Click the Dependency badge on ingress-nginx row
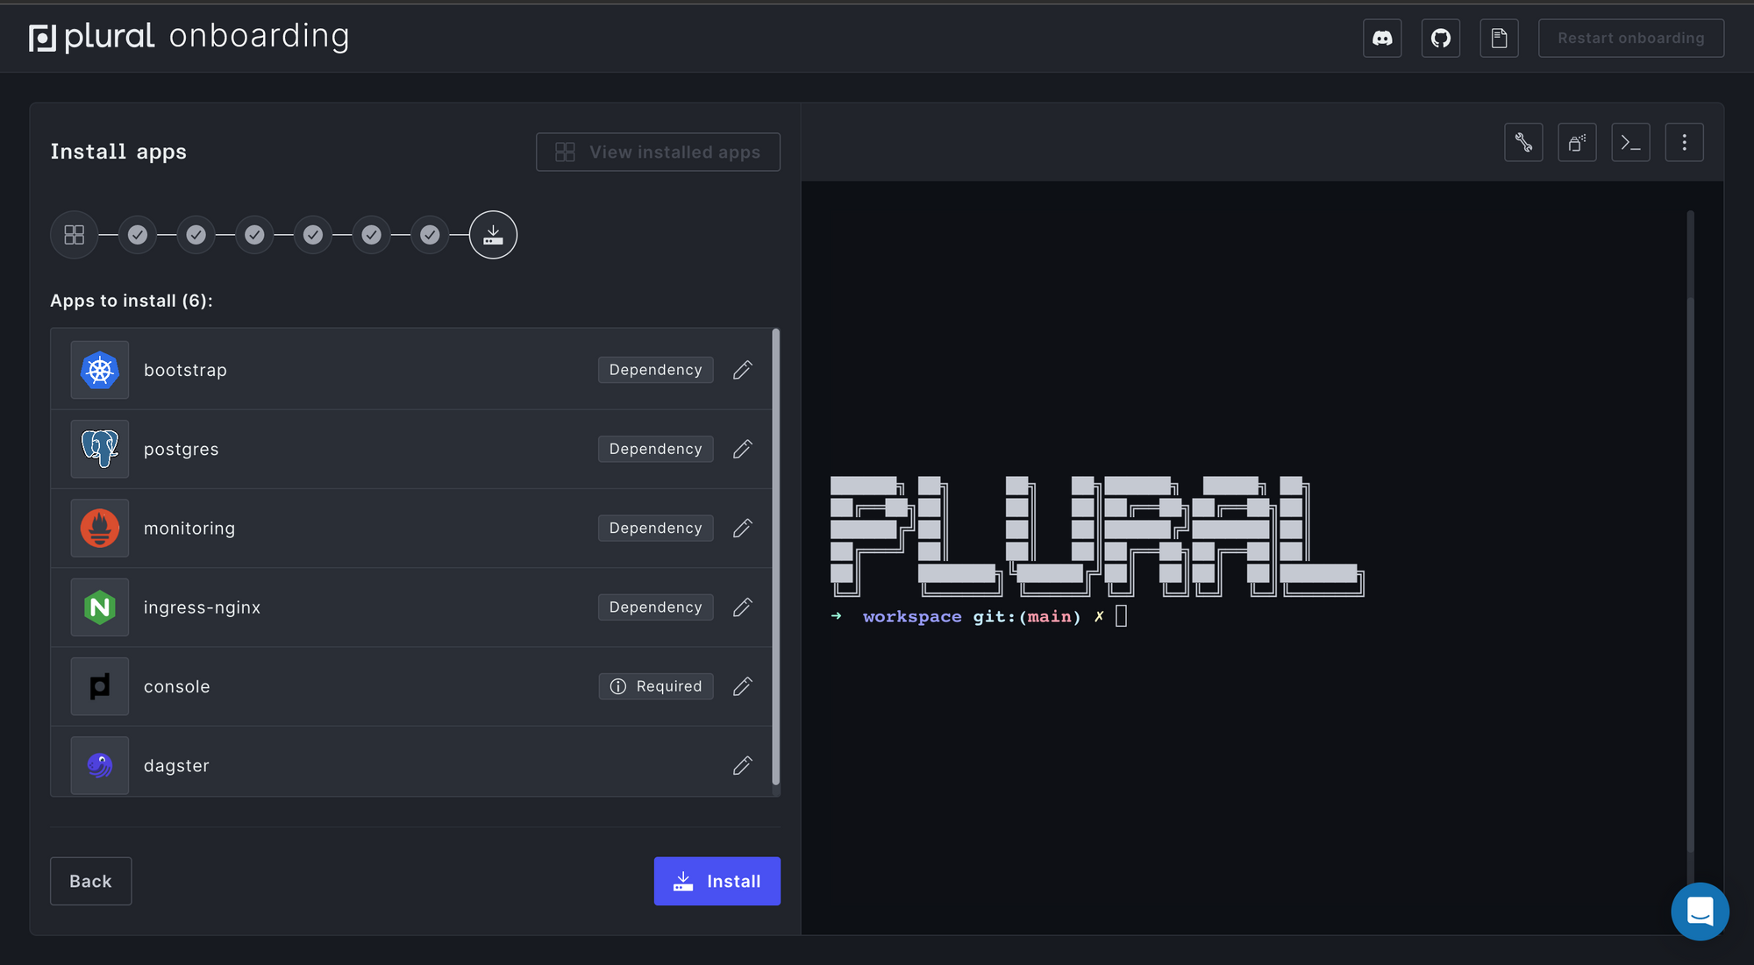This screenshot has height=965, width=1754. click(656, 607)
